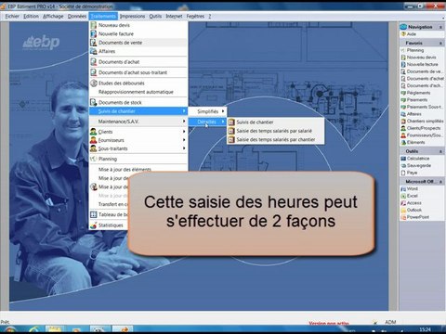
Task: Launch Access from the Microsoft Office panel
Action: (413, 203)
